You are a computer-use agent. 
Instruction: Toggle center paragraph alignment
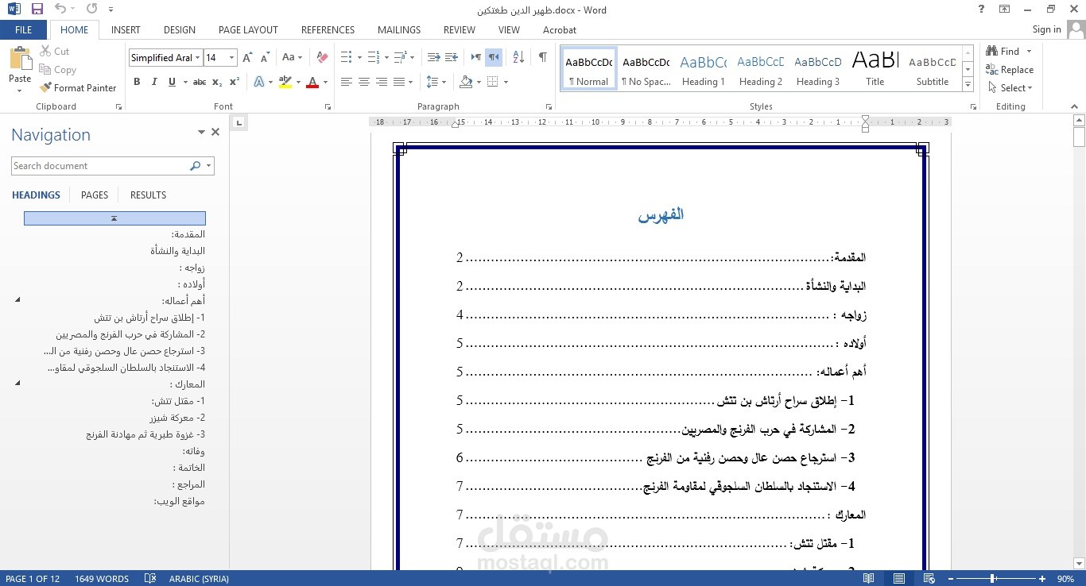[x=363, y=82]
